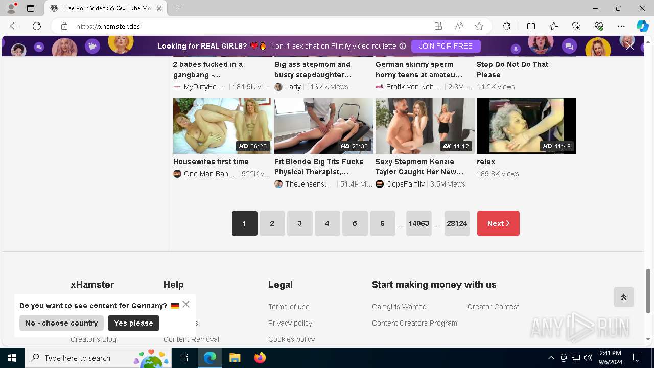Click 'Stop Do Not Do That Please' title
654x368 pixels.
click(x=512, y=70)
